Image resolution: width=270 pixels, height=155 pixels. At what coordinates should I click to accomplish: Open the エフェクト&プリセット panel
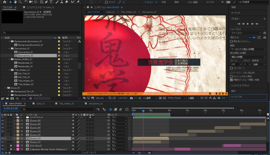[x=241, y=85]
